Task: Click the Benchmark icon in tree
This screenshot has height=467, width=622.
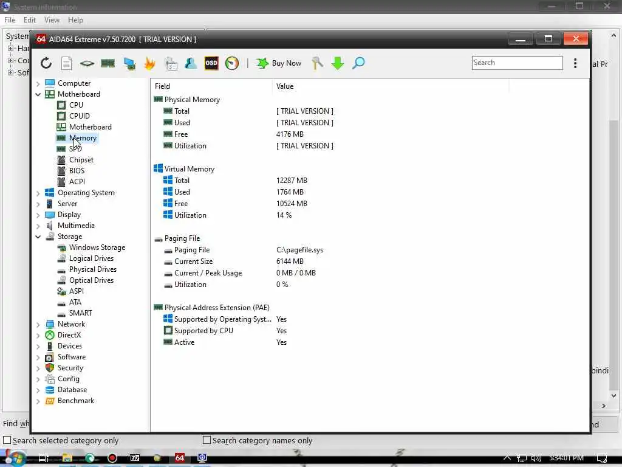Action: point(50,401)
